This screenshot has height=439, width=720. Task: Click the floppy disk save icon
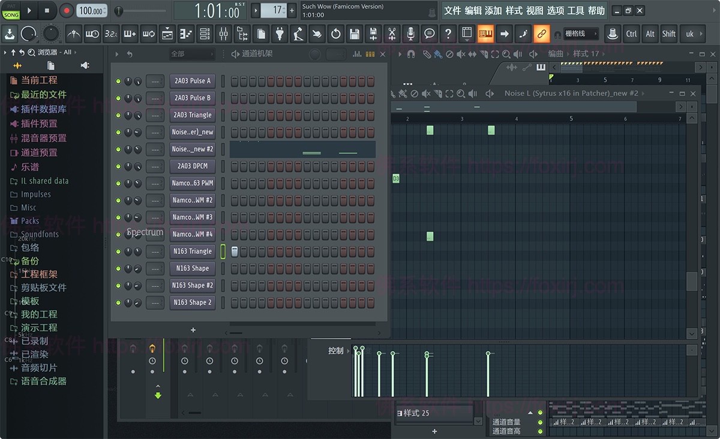click(354, 34)
